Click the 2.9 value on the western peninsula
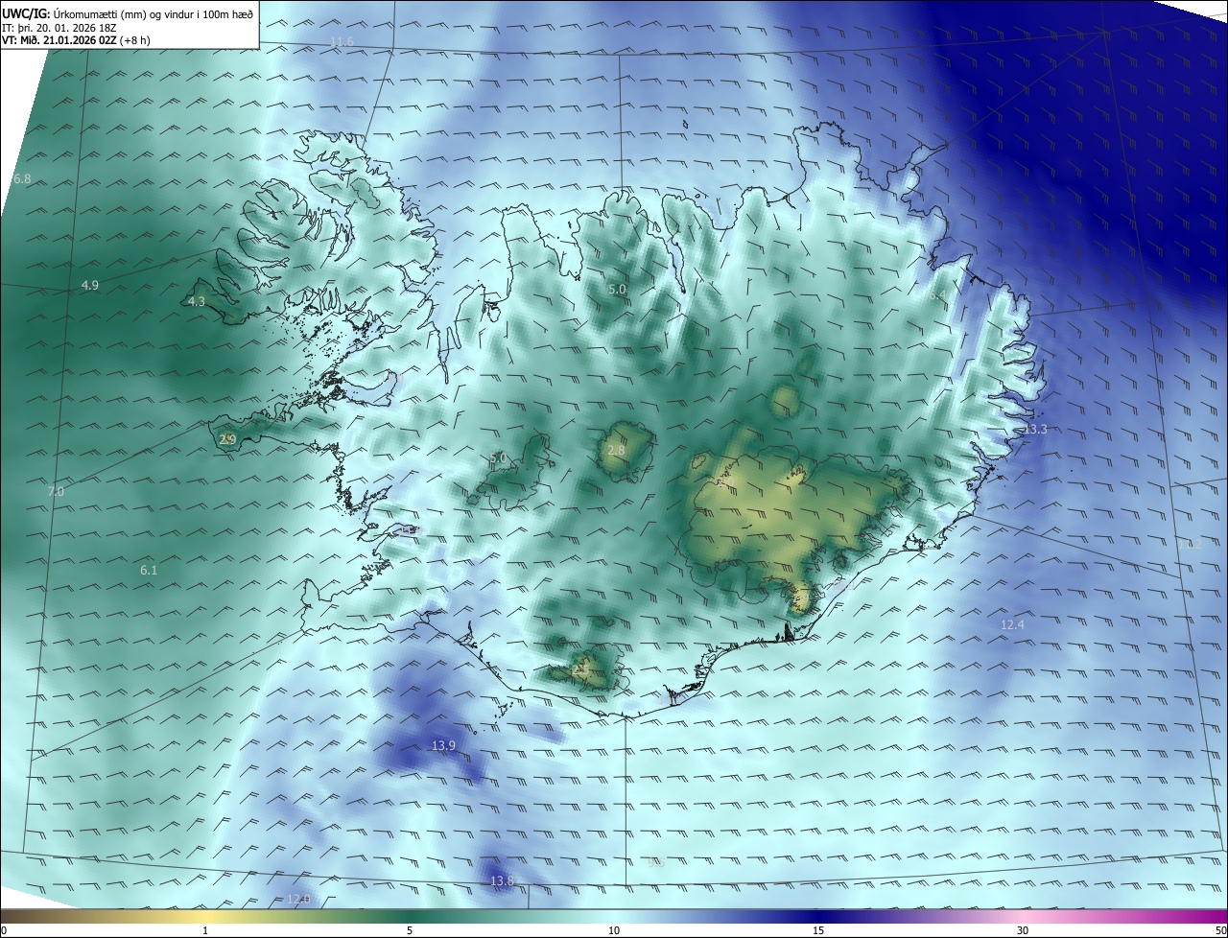The width and height of the screenshot is (1228, 938). [228, 440]
